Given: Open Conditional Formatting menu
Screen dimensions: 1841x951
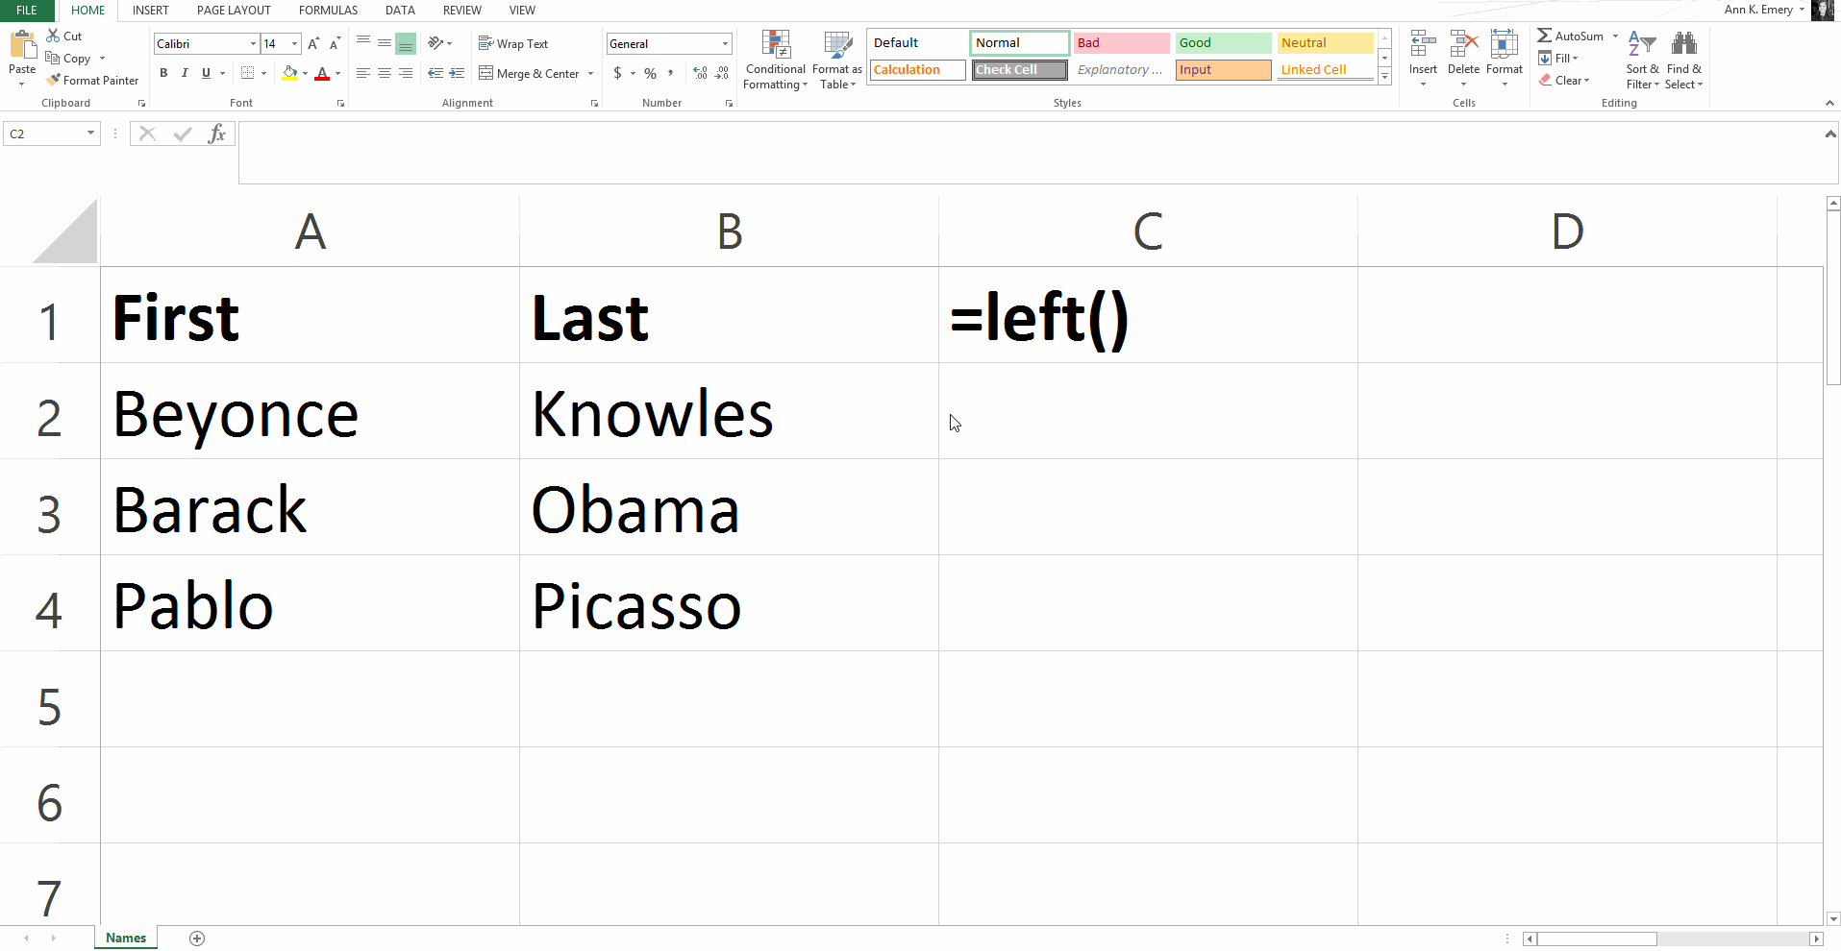Looking at the screenshot, I should (775, 60).
